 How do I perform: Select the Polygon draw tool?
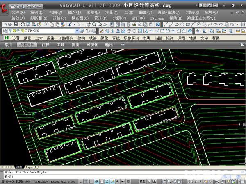point(182,25)
